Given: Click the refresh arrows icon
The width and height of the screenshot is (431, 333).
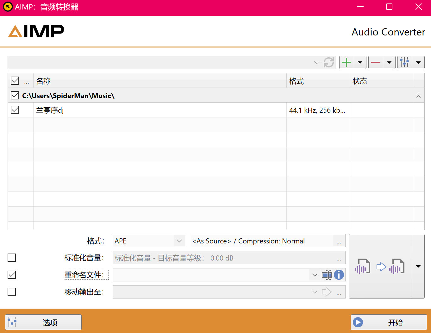Looking at the screenshot, I should click(329, 62).
